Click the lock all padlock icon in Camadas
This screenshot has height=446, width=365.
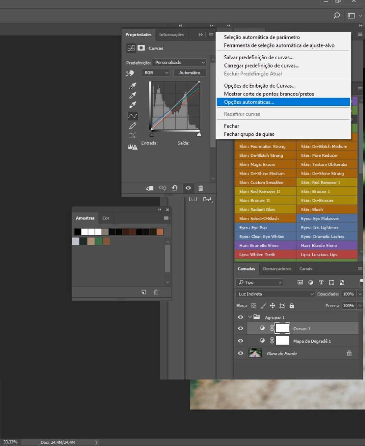pos(292,306)
